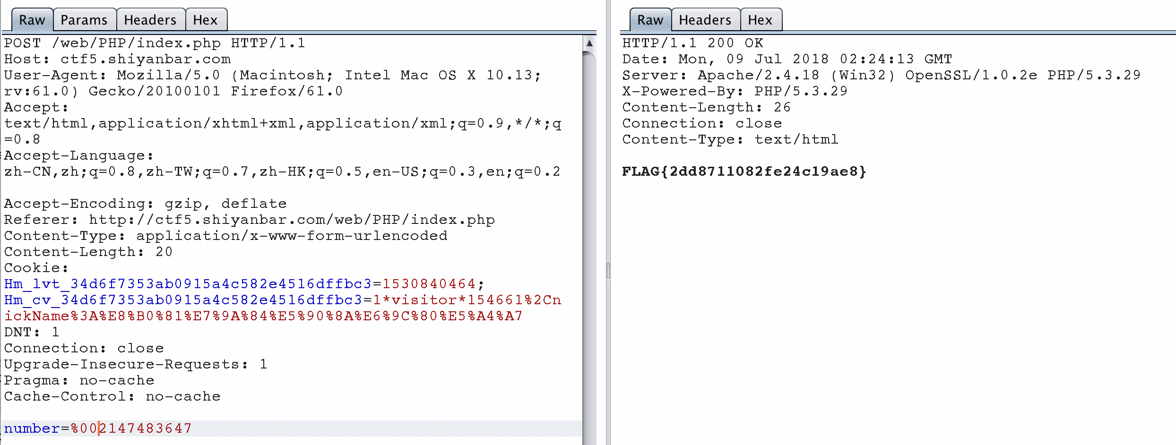Click the Accept-Language header label
Viewport: 1176px width, 445px height.
point(79,155)
